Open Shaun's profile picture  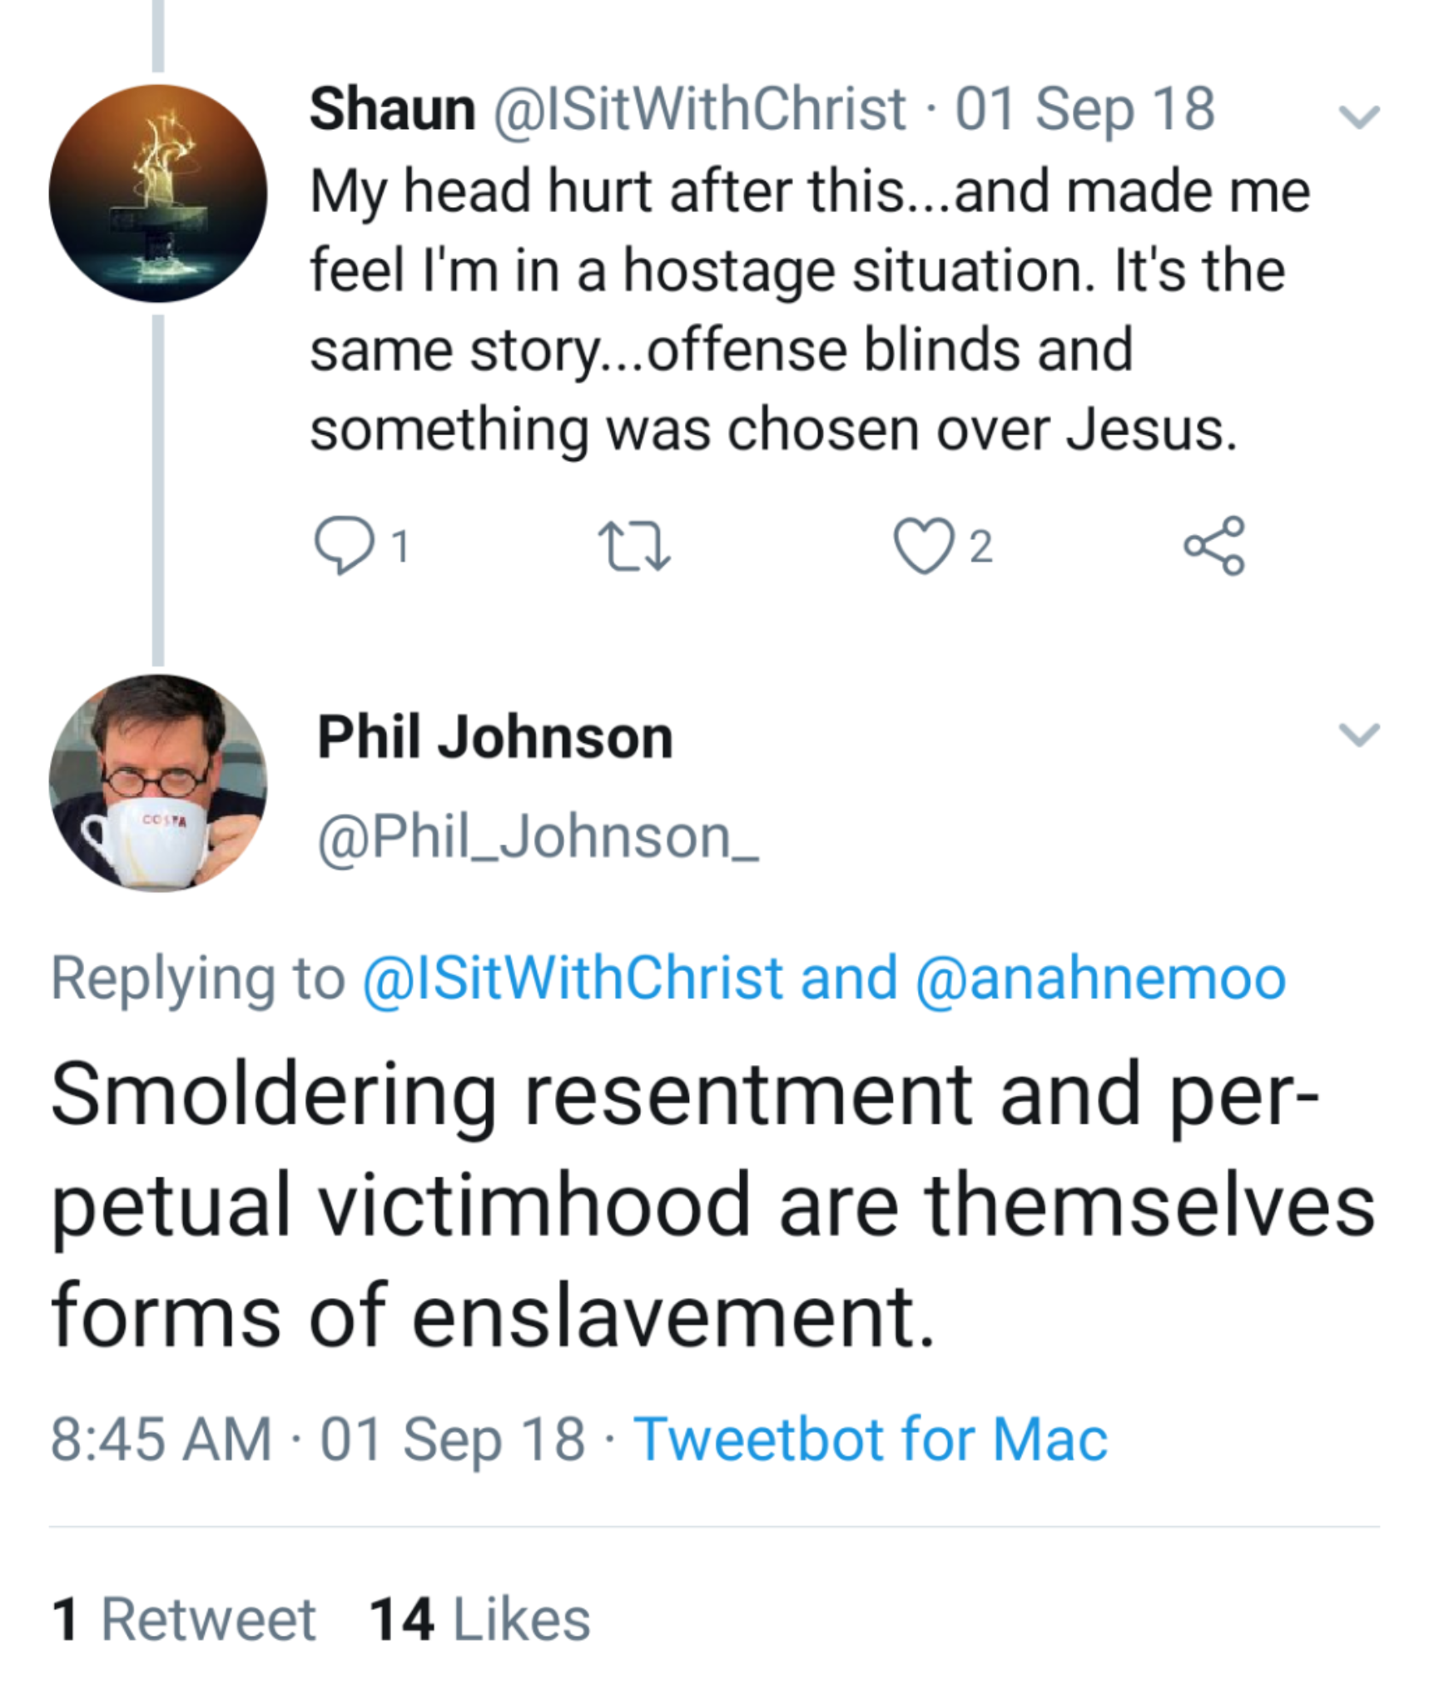(x=158, y=193)
